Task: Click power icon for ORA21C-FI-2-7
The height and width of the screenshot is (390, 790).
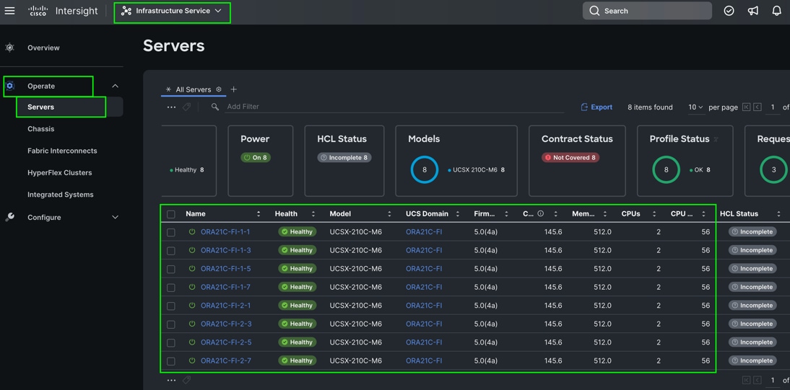Action: (192, 360)
